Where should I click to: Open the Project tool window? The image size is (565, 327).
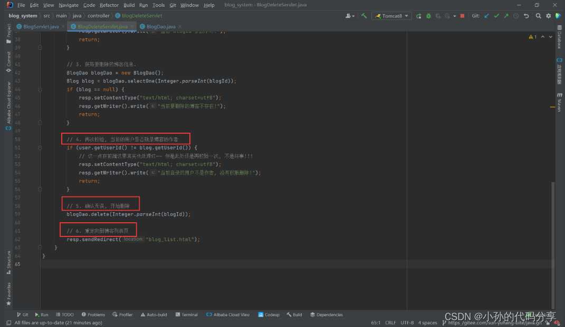[x=8, y=34]
